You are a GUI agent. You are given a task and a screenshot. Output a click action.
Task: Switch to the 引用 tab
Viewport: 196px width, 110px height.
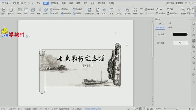[x=64, y=3]
